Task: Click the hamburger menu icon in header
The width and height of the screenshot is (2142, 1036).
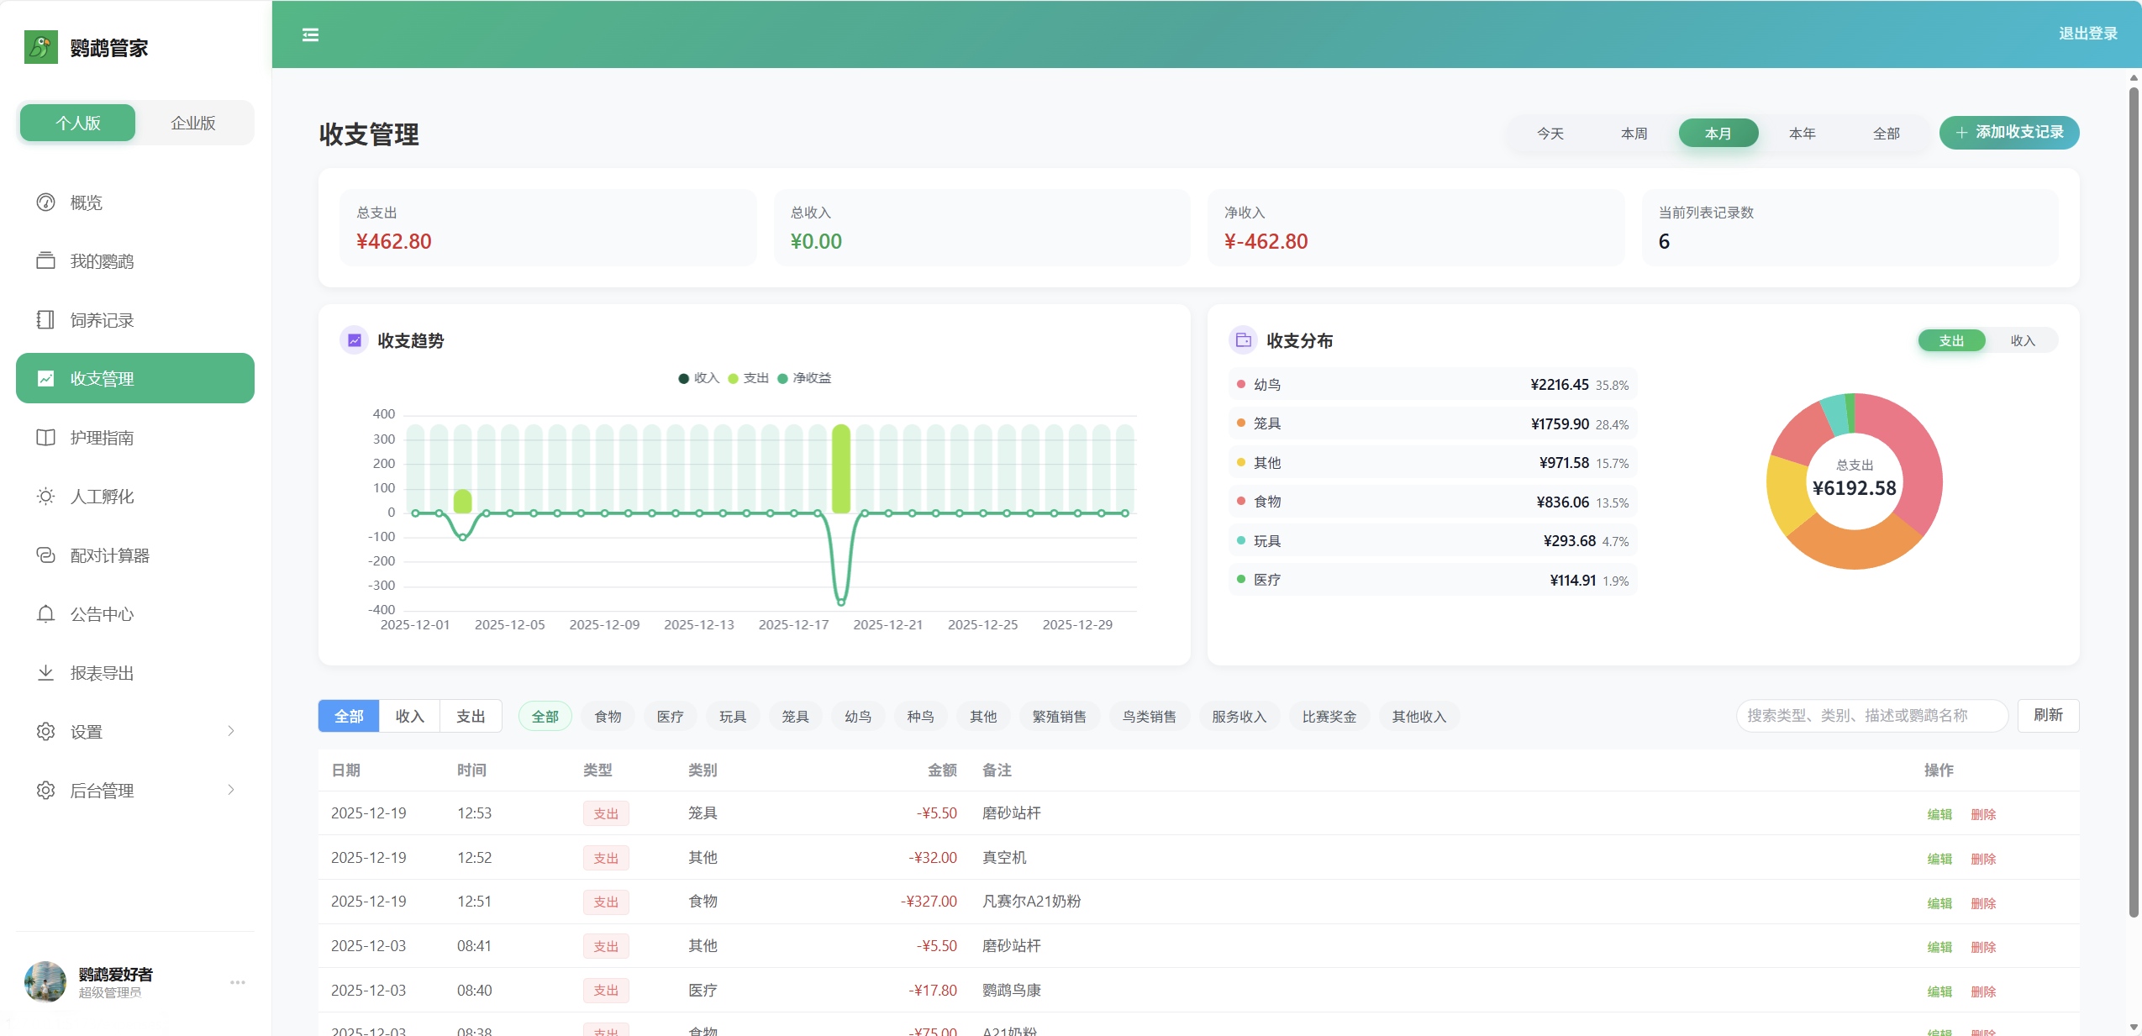Action: pos(310,34)
